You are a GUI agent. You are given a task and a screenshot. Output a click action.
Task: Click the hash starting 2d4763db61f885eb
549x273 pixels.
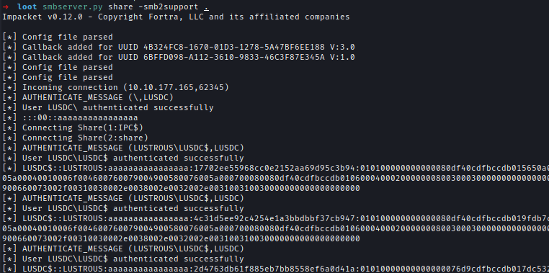274,269
